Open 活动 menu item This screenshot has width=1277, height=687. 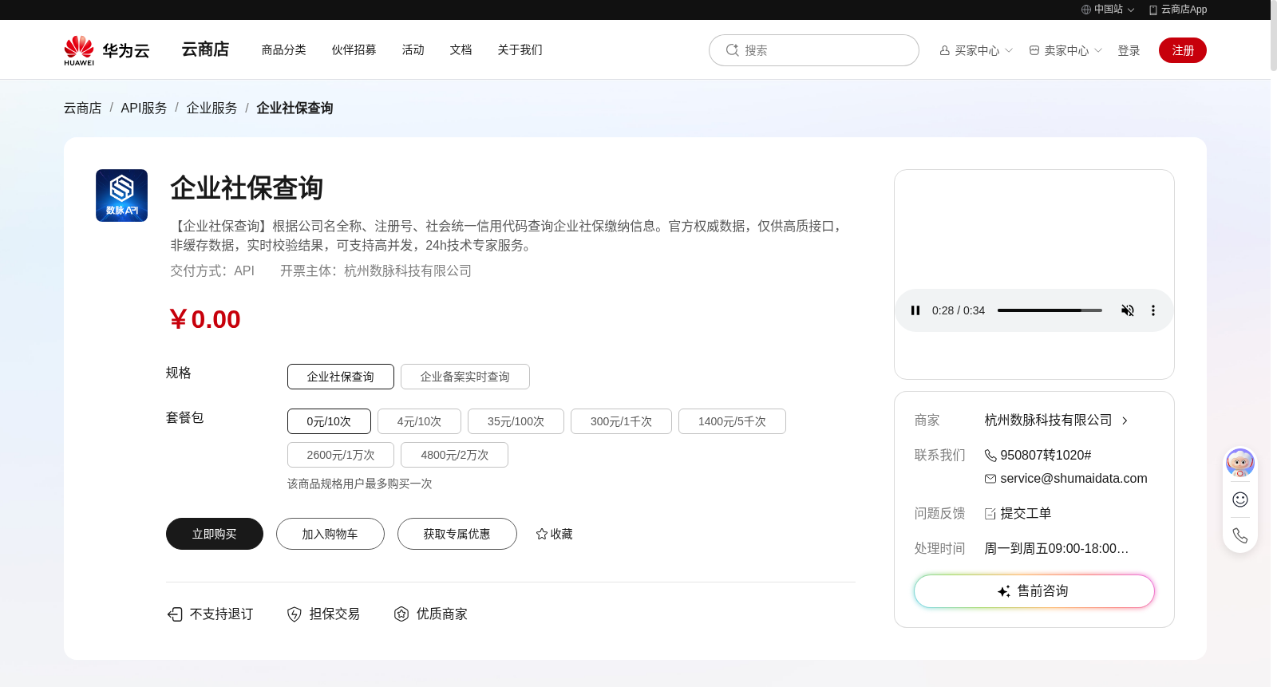(413, 49)
